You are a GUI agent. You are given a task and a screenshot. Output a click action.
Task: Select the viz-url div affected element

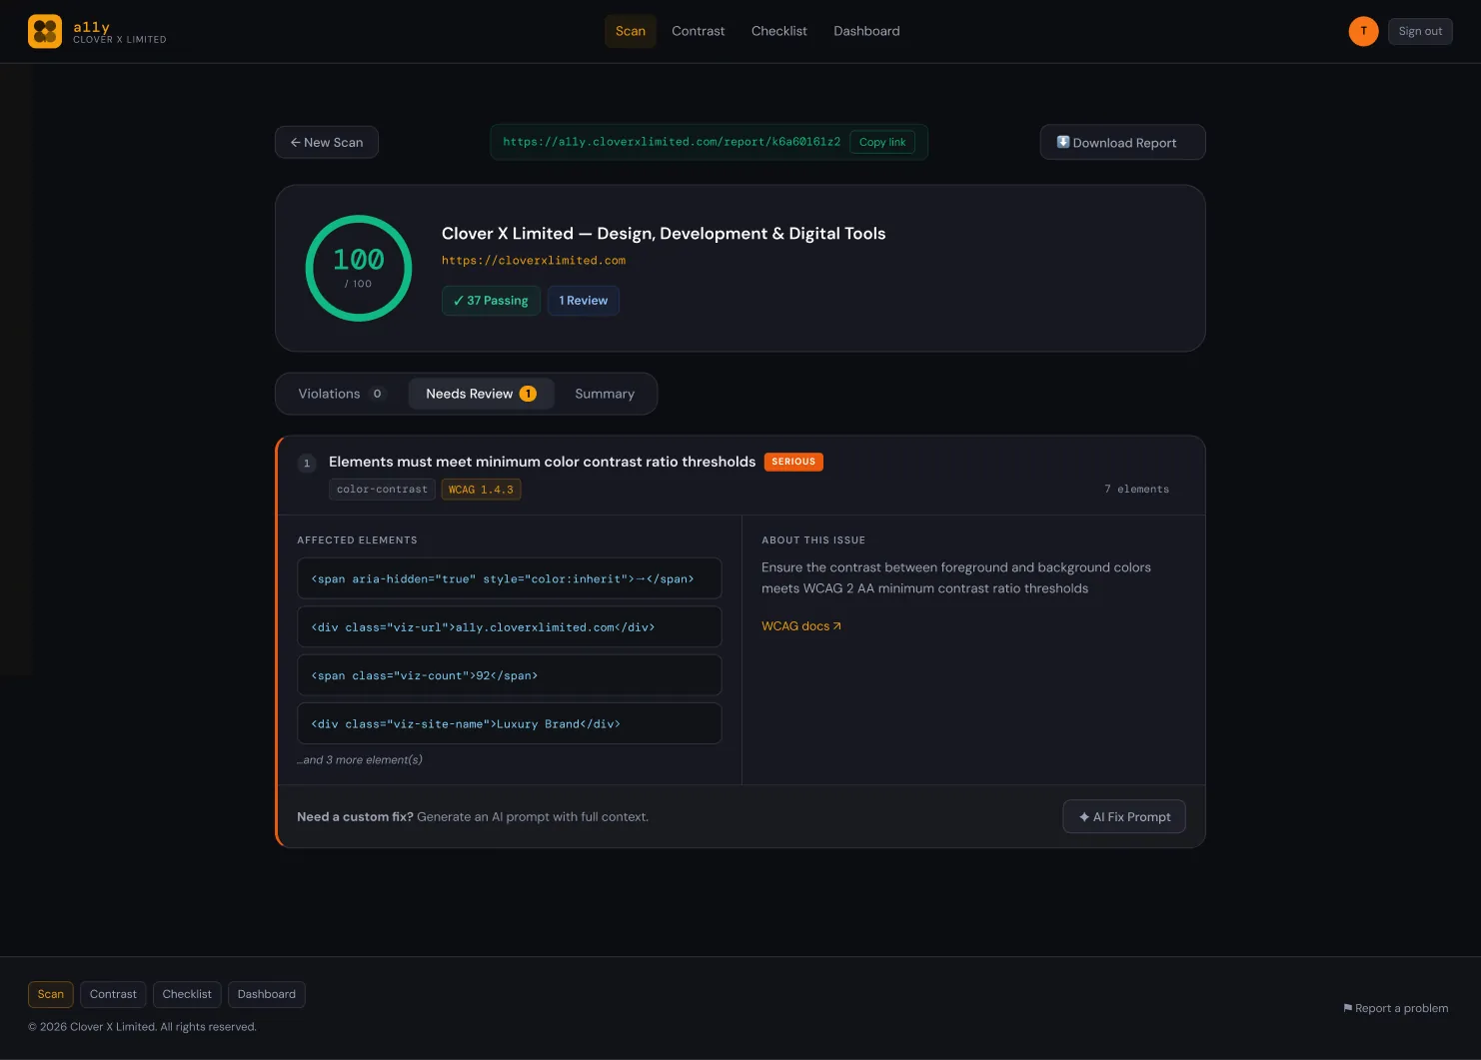point(510,627)
